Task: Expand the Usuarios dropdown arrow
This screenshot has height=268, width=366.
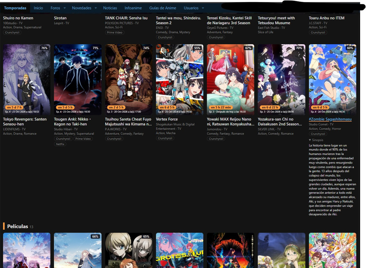Action: coord(203,8)
